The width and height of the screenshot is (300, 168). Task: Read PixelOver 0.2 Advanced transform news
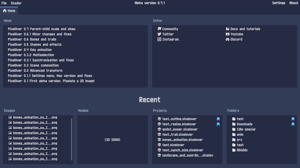pos(35,70)
